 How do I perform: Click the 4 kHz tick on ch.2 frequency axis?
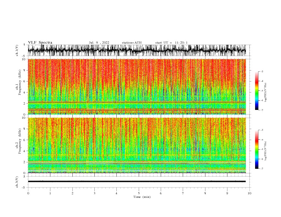[25, 151]
